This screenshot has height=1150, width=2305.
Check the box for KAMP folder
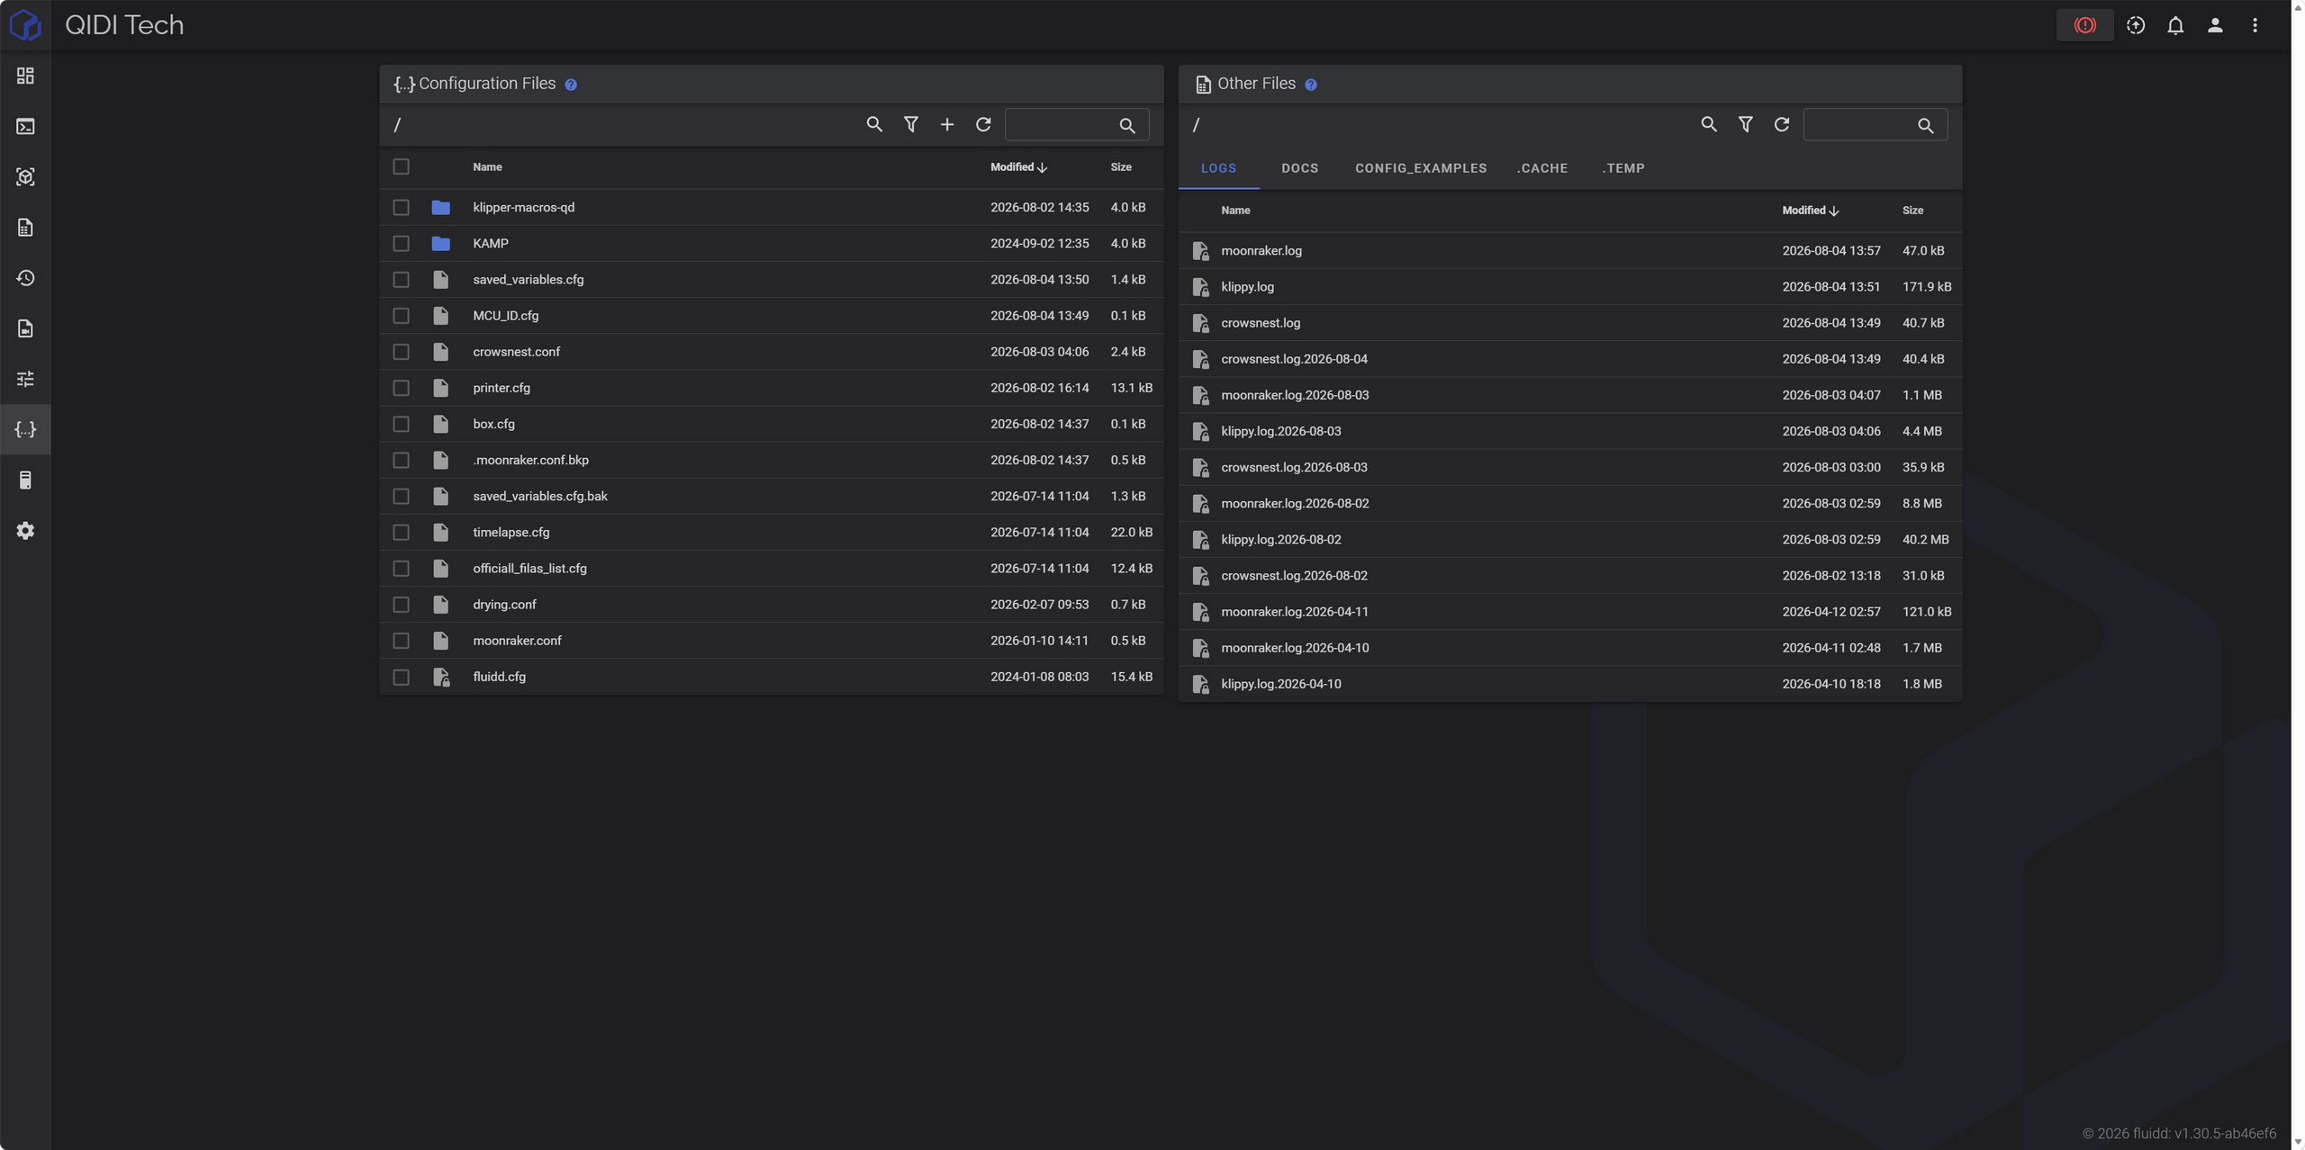[401, 244]
